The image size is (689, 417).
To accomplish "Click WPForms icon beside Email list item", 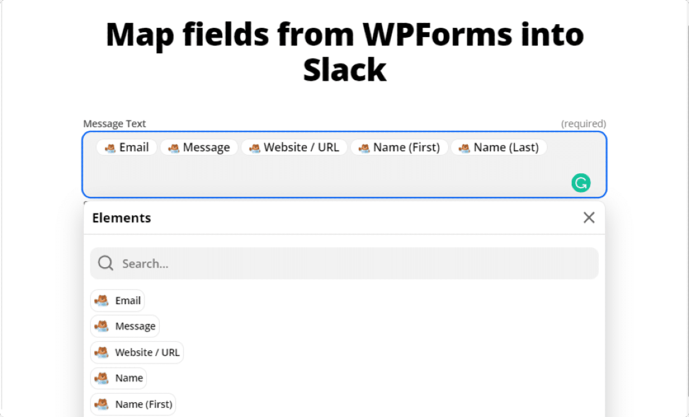I will (x=101, y=300).
